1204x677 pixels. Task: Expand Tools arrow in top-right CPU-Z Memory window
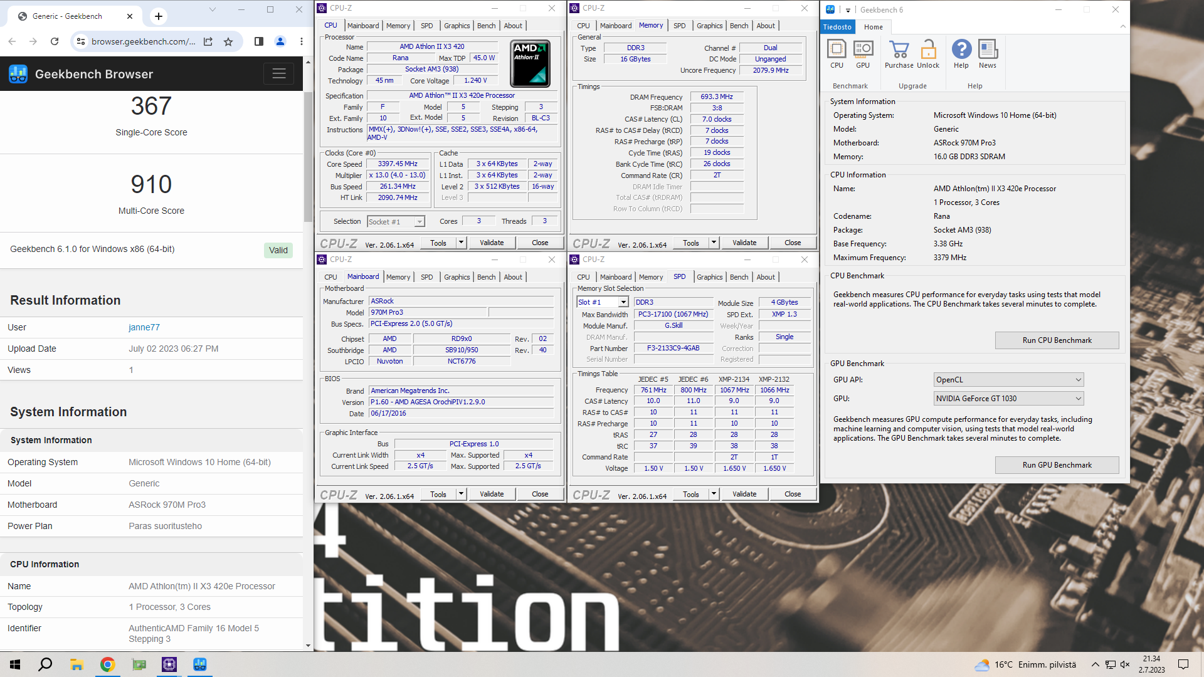tap(714, 243)
